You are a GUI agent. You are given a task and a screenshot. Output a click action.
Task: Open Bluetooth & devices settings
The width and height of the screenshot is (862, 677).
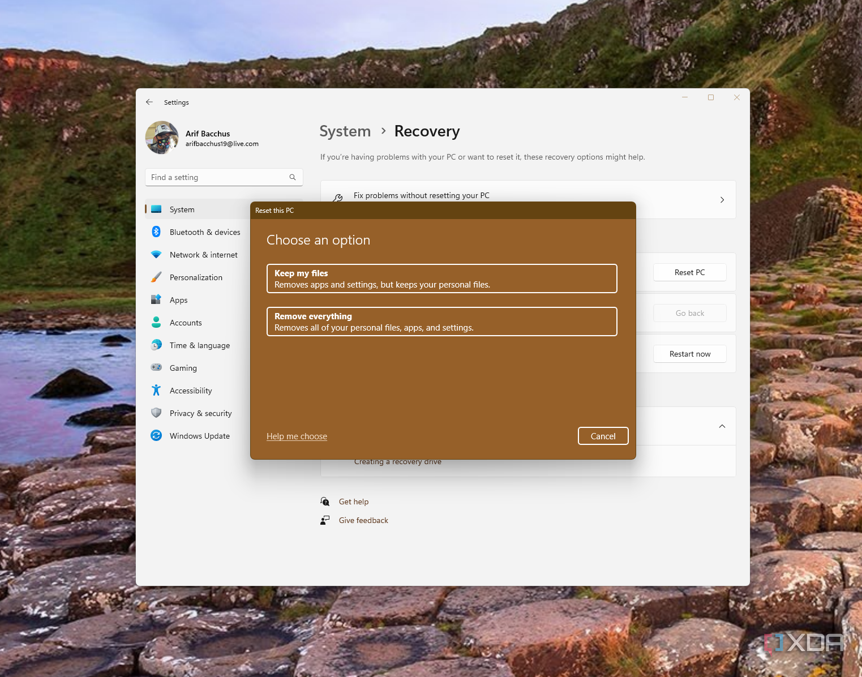tap(156, 232)
